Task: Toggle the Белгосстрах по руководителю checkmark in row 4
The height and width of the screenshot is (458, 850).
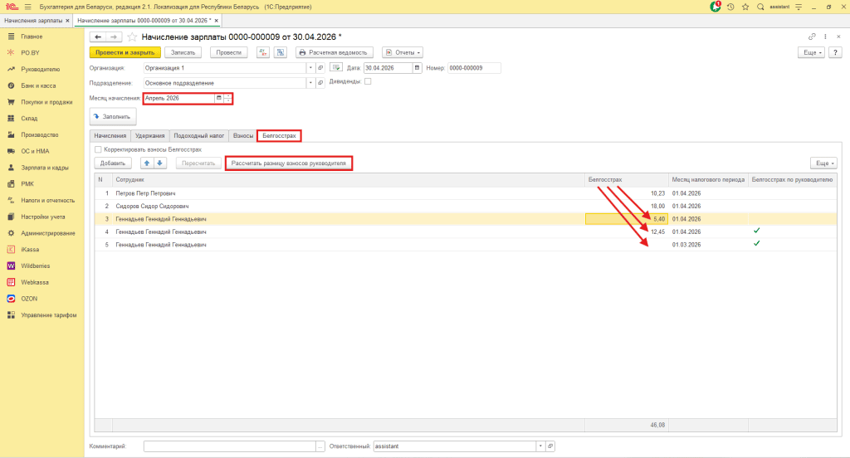Action: tap(757, 231)
